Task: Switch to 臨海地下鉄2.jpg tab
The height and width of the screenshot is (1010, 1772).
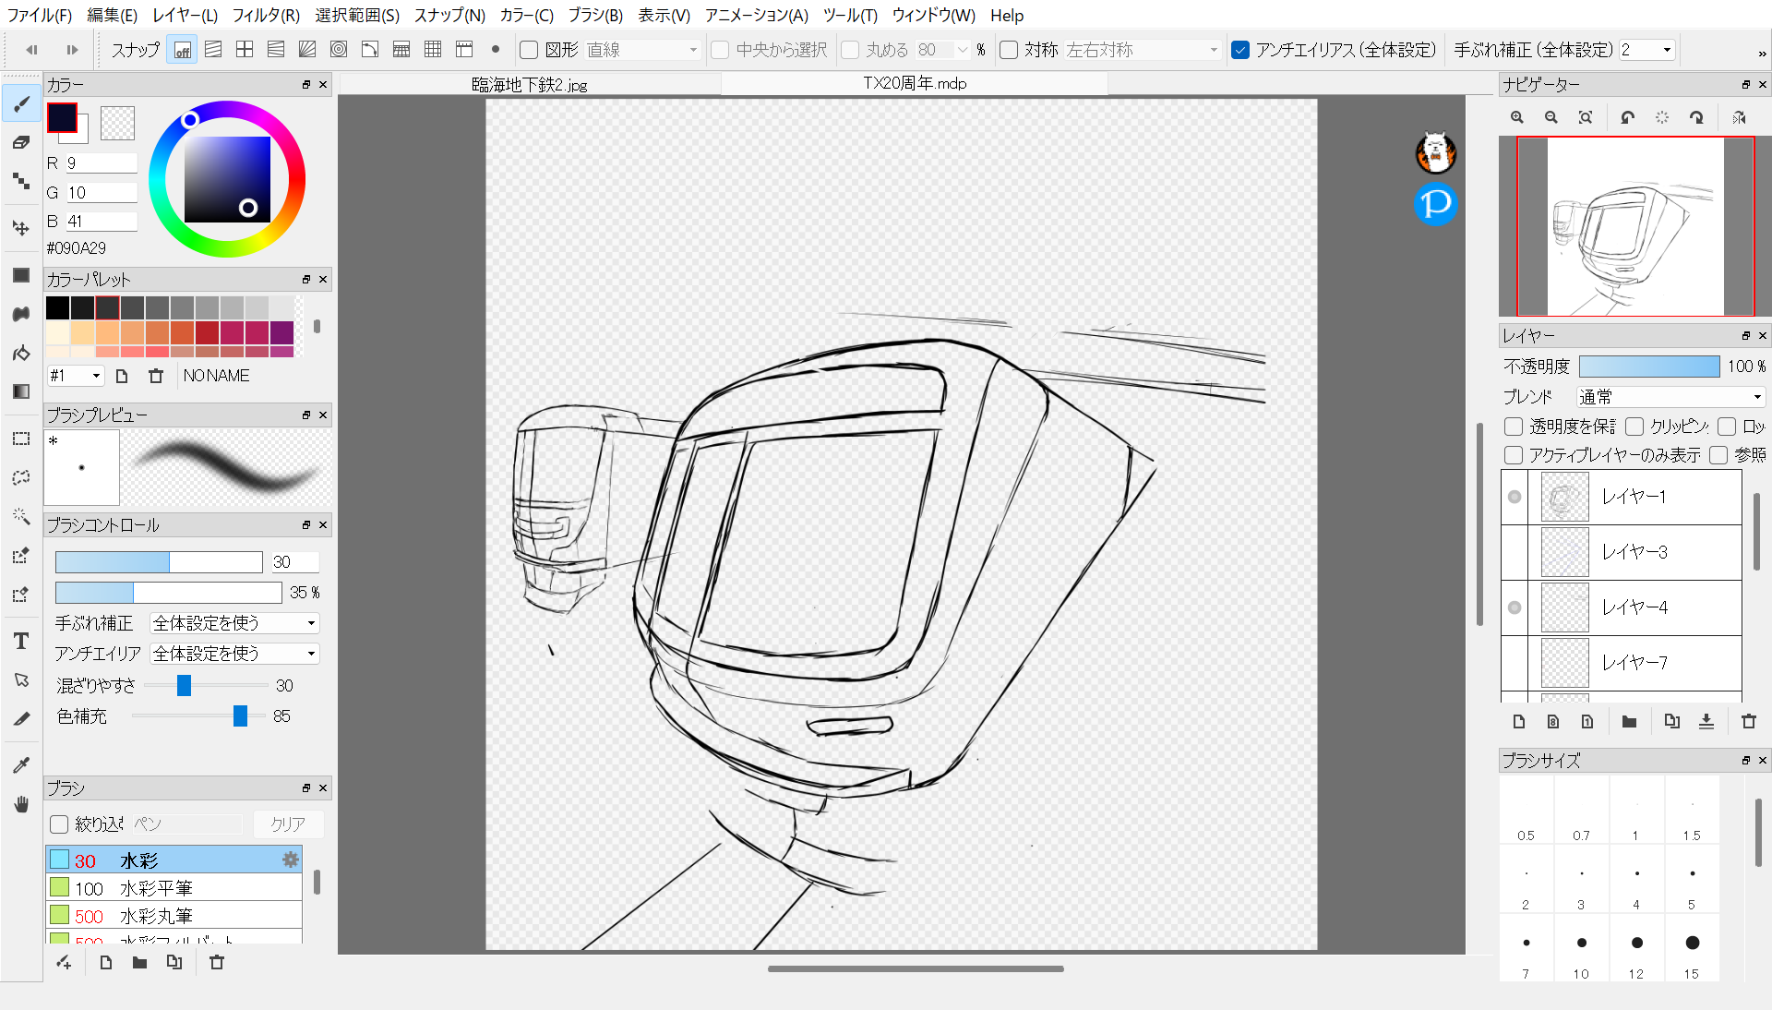Action: (530, 84)
